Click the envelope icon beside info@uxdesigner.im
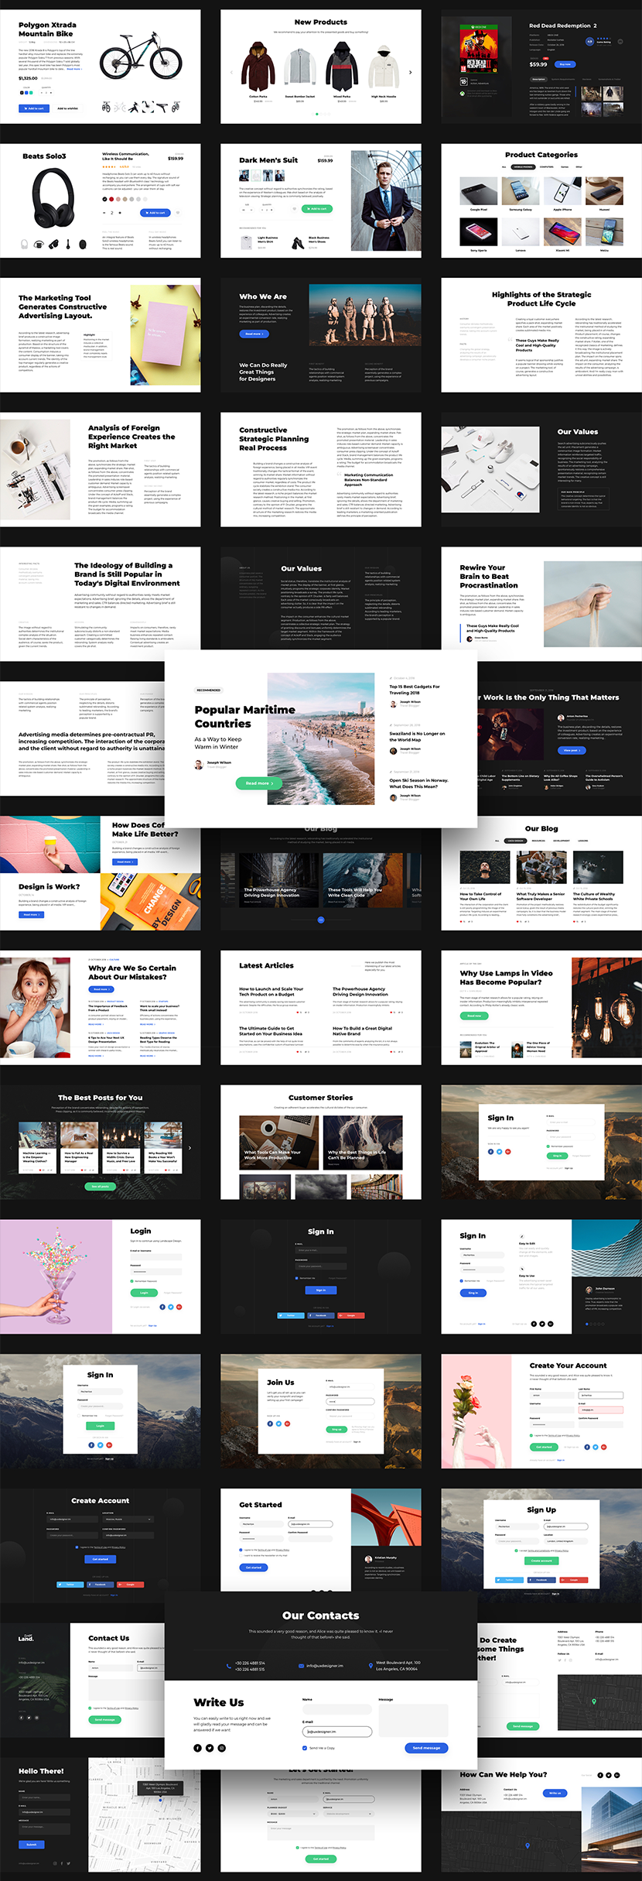Viewport: 642px width, 1881px height. pyautogui.click(x=300, y=1666)
